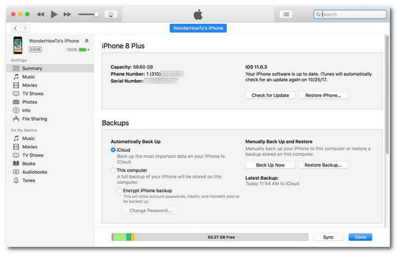
Task: Open Music under Settings
Action: pos(50,77)
